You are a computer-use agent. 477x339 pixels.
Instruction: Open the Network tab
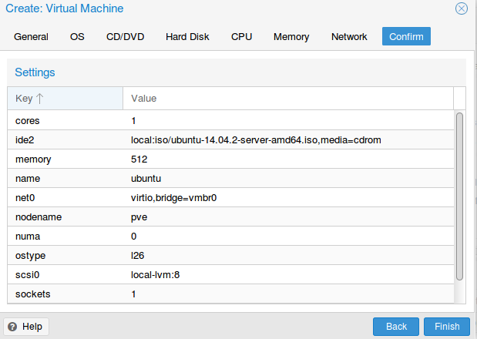[349, 36]
